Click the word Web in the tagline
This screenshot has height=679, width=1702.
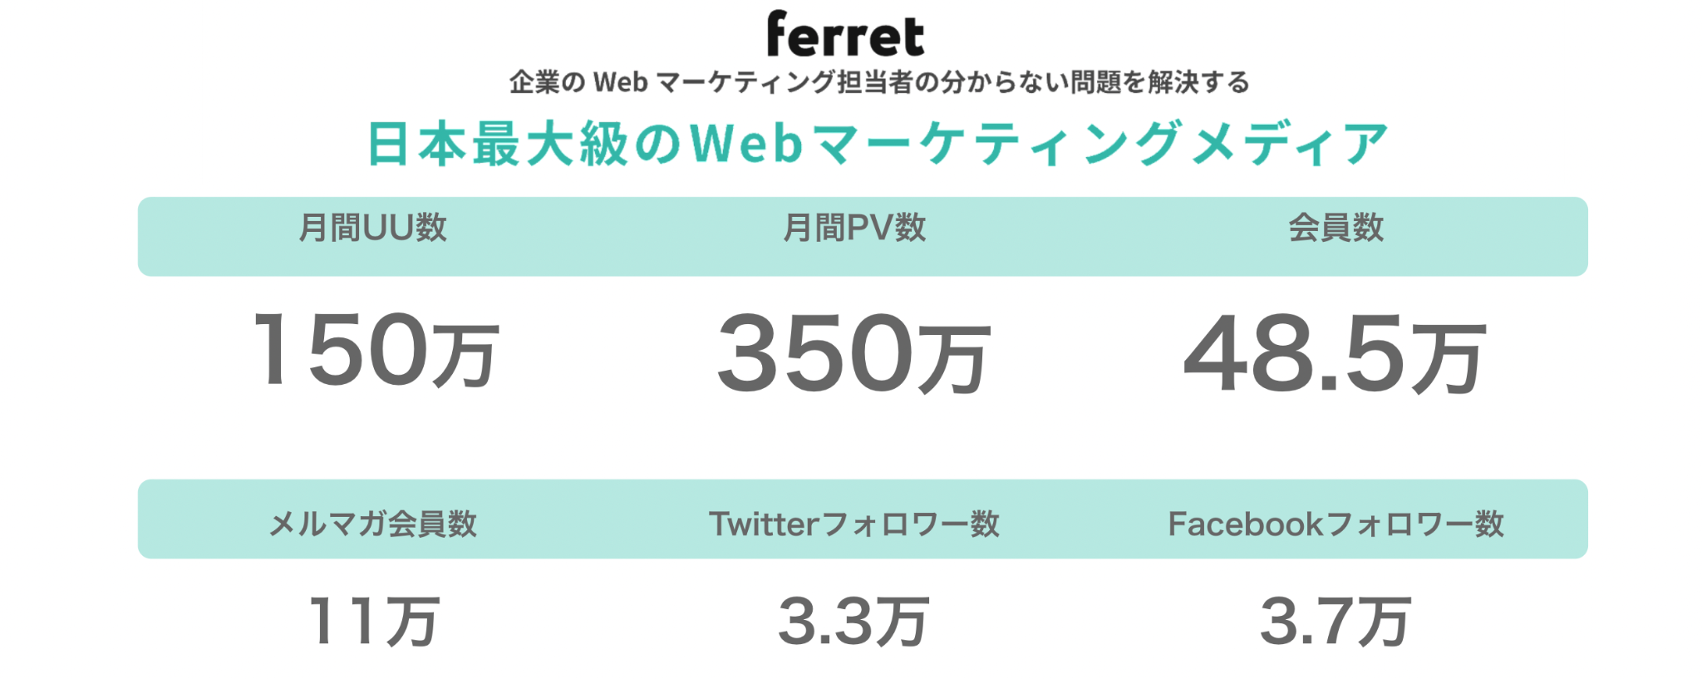click(x=620, y=82)
